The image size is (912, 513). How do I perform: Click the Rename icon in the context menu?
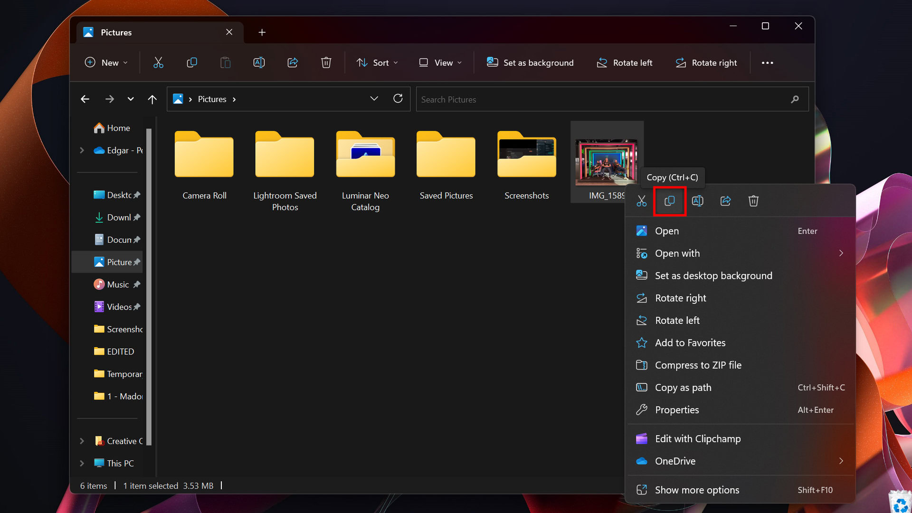coord(697,201)
